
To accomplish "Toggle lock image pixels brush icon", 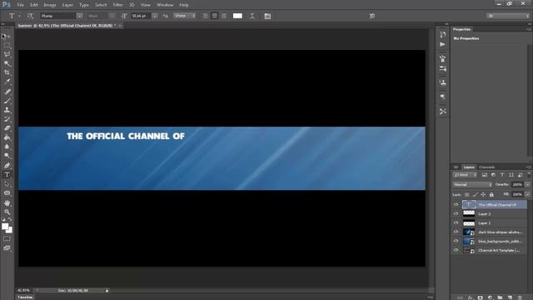I will pyautogui.click(x=476, y=194).
